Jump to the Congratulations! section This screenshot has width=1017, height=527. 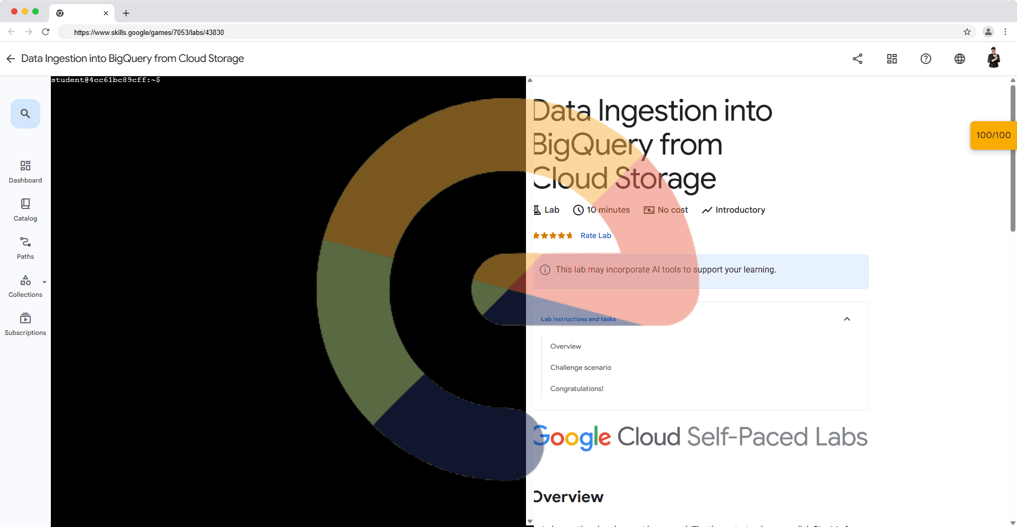tap(577, 388)
